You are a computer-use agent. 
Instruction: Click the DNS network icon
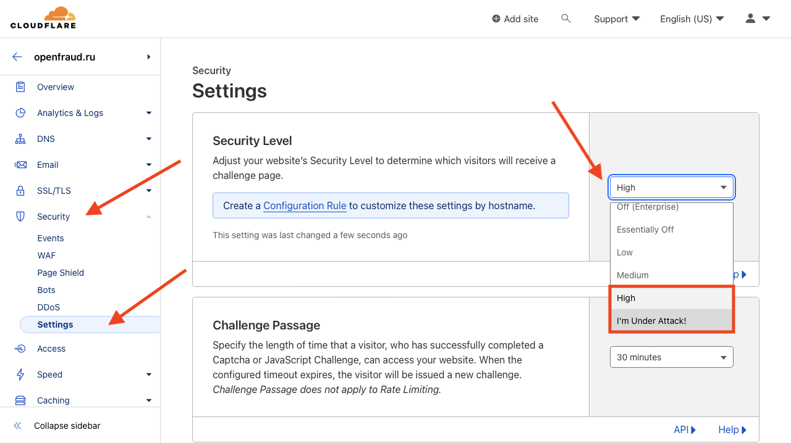click(x=20, y=139)
